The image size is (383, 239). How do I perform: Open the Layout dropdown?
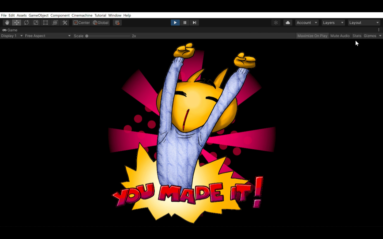click(x=364, y=23)
